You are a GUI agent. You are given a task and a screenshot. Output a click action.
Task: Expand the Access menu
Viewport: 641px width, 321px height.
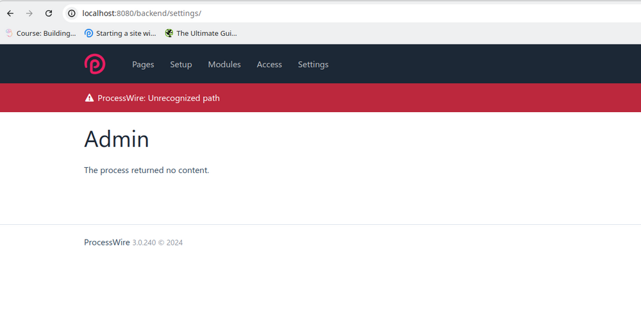tap(269, 65)
